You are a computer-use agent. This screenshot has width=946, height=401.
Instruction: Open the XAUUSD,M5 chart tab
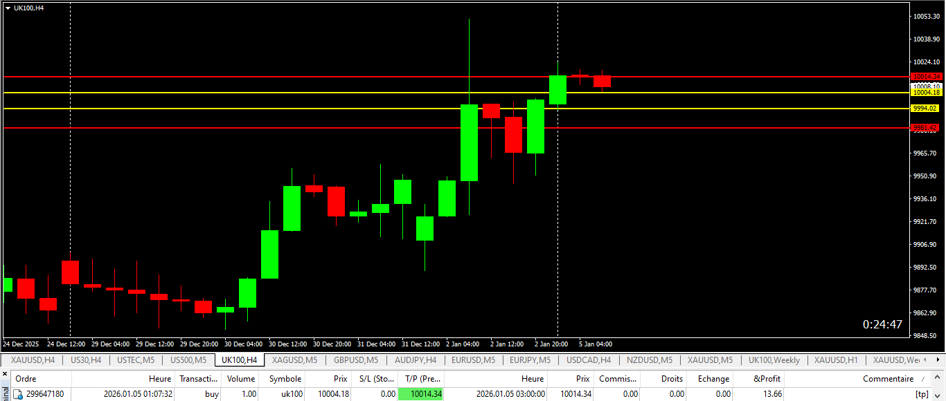click(710, 360)
